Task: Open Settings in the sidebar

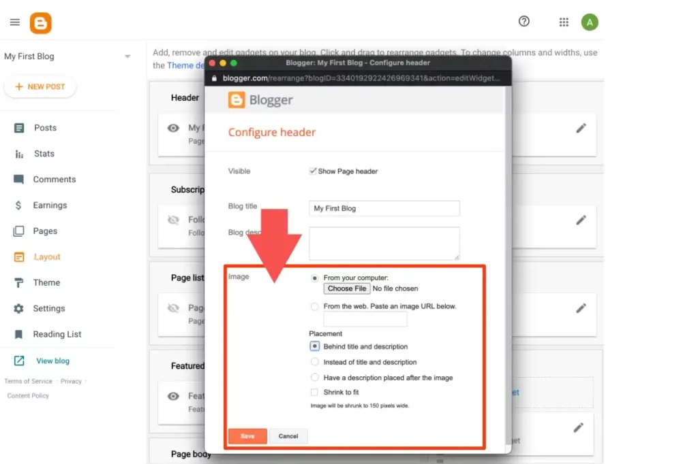Action: click(x=49, y=308)
